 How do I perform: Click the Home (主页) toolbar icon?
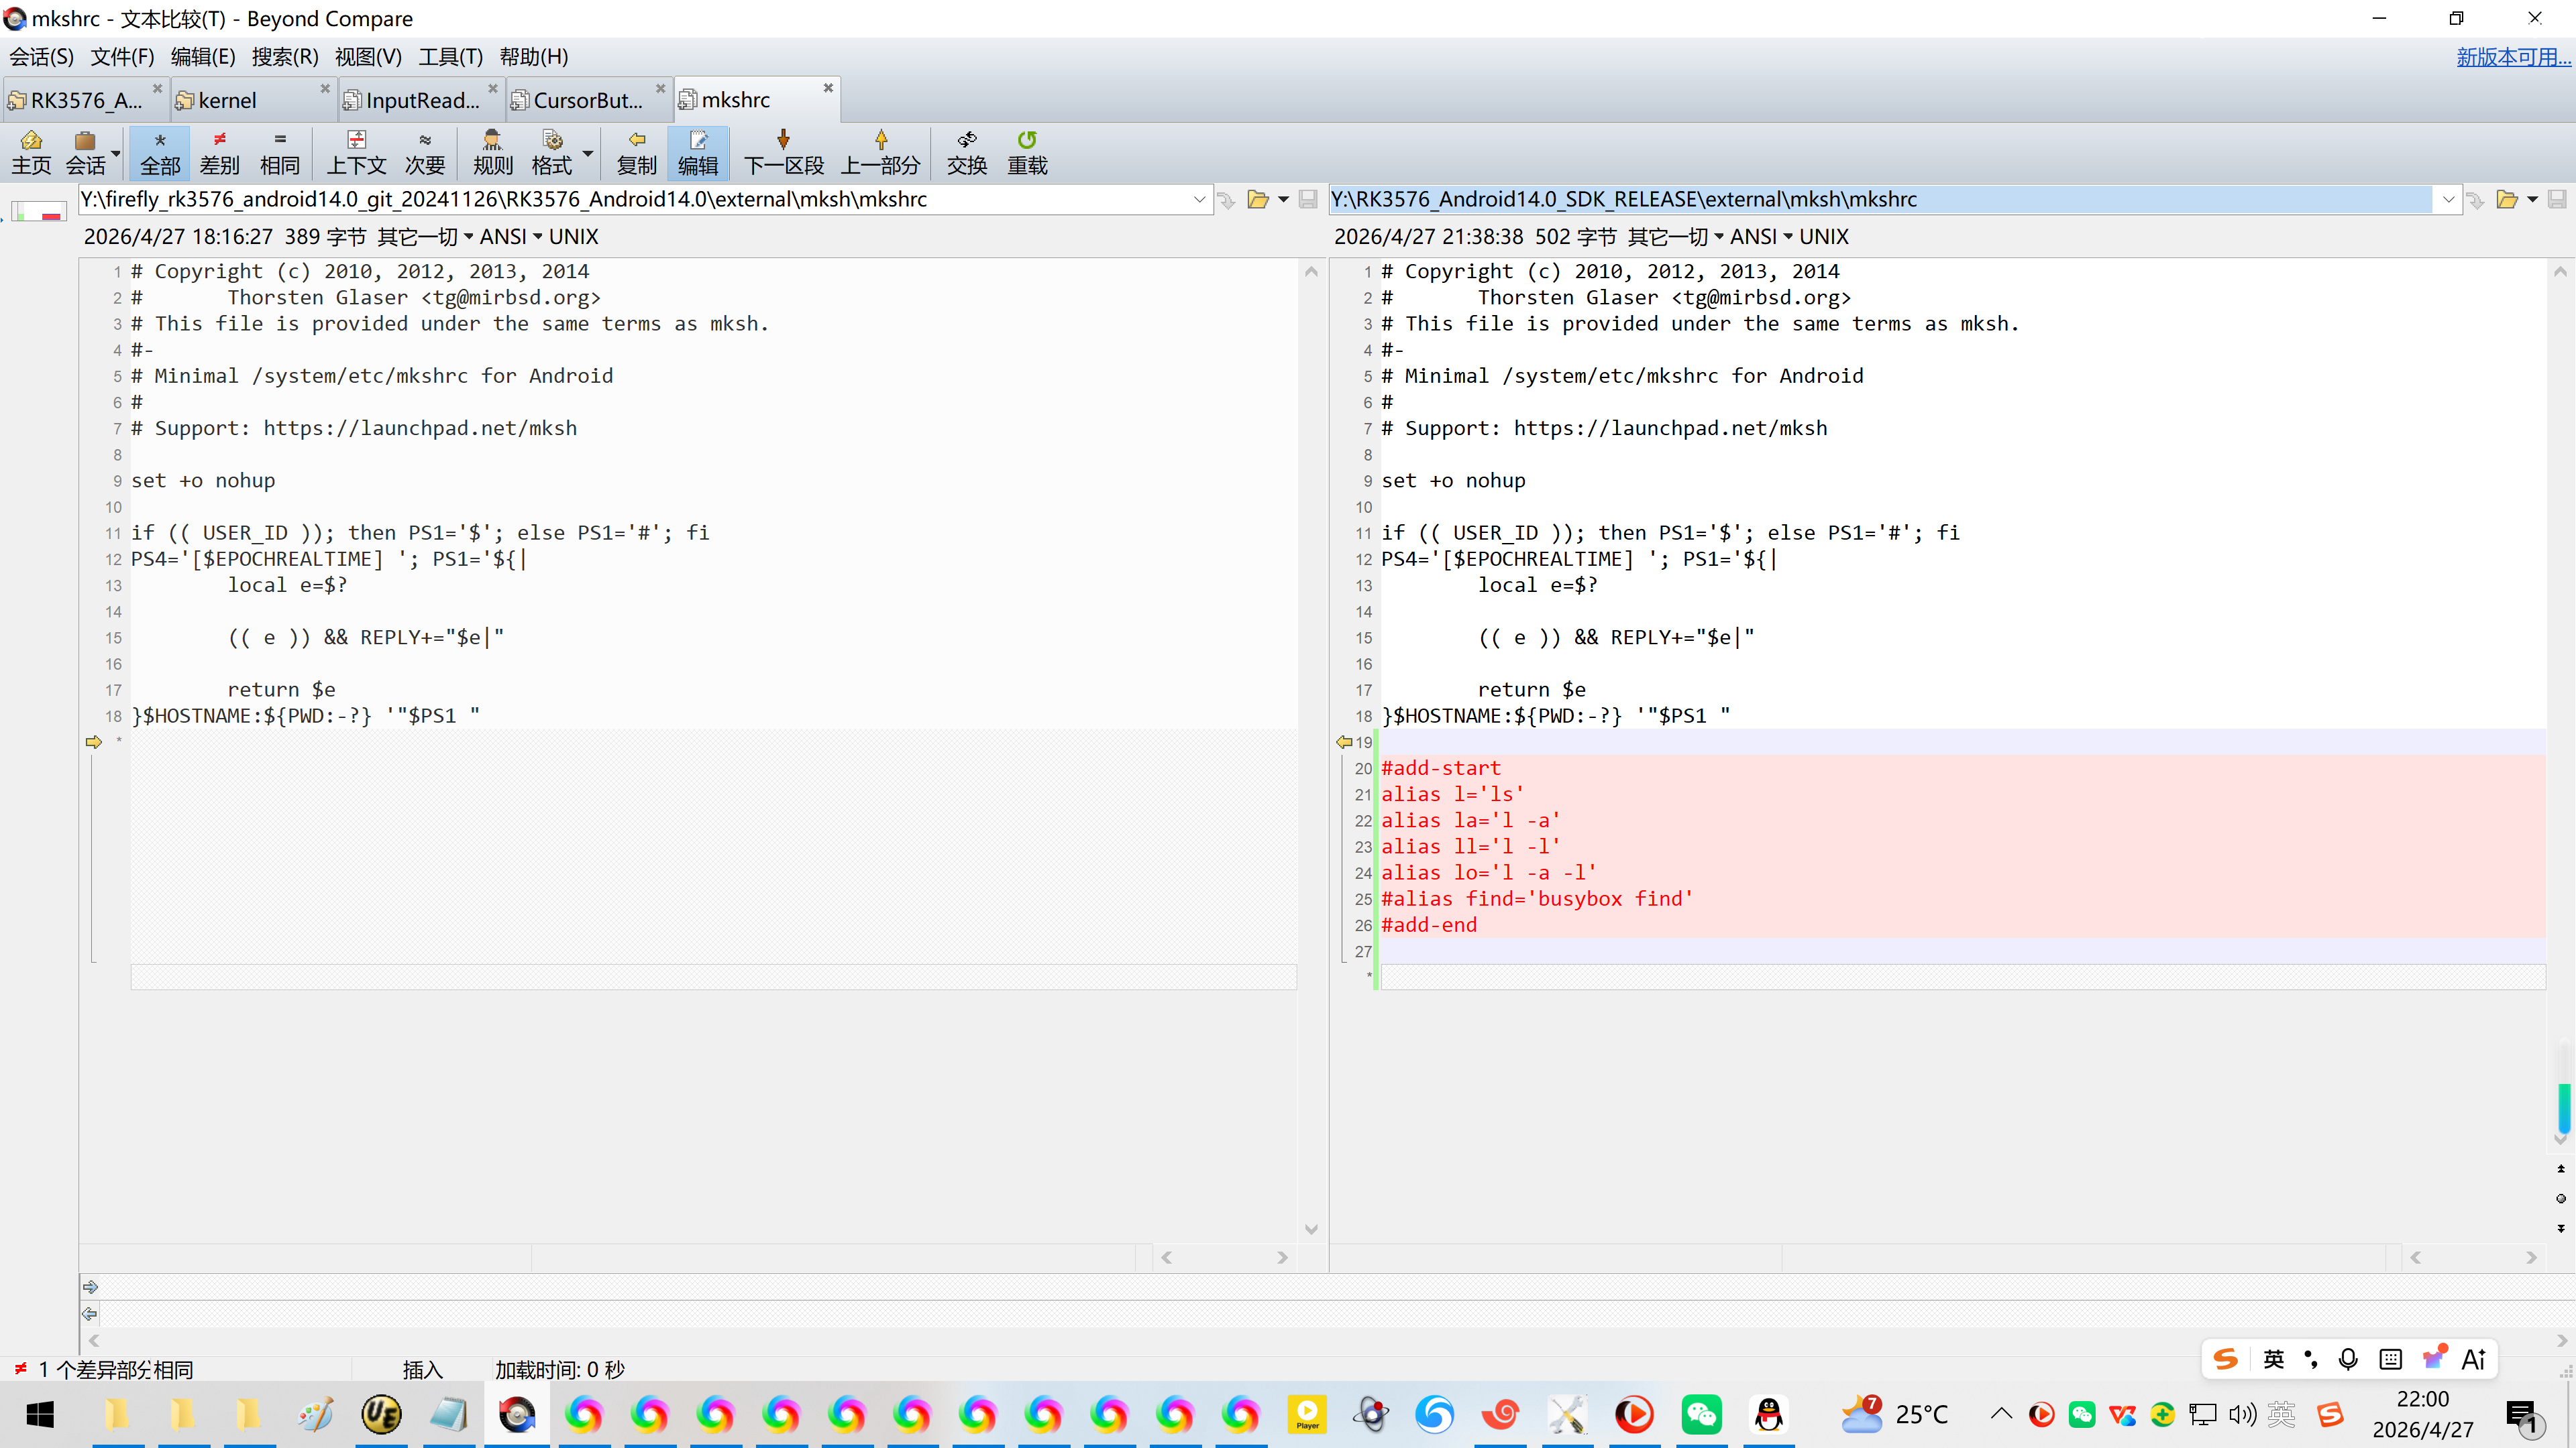[x=31, y=152]
